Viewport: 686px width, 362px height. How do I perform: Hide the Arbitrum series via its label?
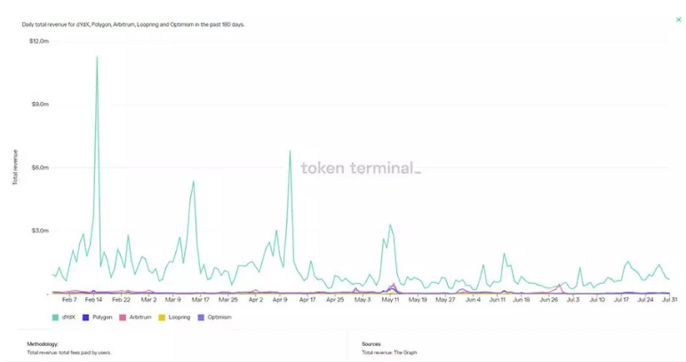point(140,317)
